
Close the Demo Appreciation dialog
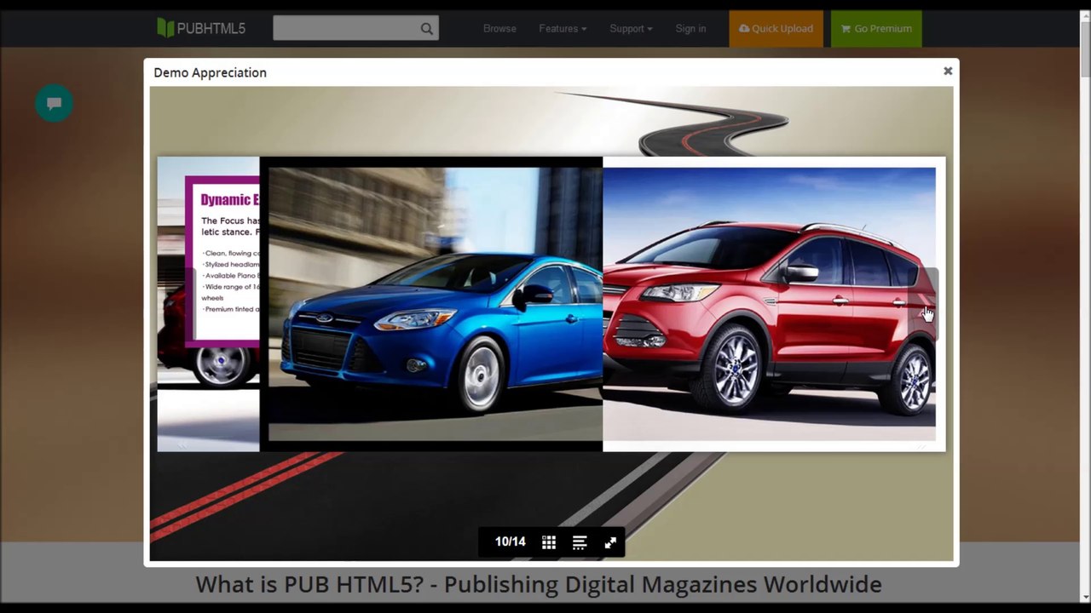[x=948, y=71]
